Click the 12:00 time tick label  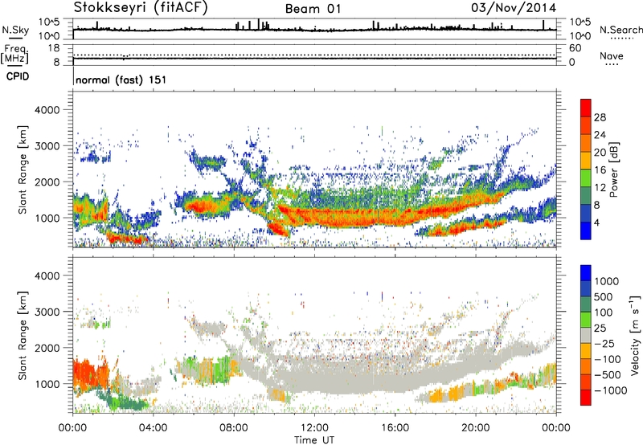(x=314, y=428)
